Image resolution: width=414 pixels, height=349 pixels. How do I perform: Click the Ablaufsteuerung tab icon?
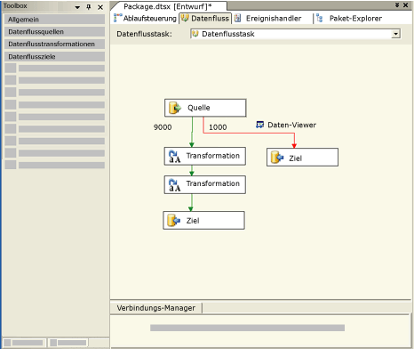(x=117, y=18)
